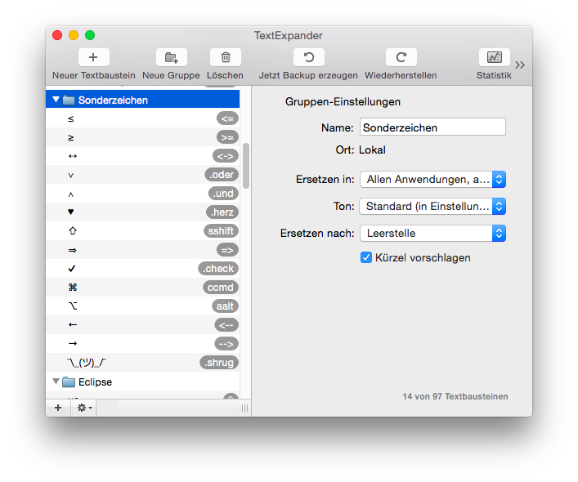This screenshot has height=482, width=578.
Task: Collapse the Sonderzeichen group triangle
Action: (56, 100)
